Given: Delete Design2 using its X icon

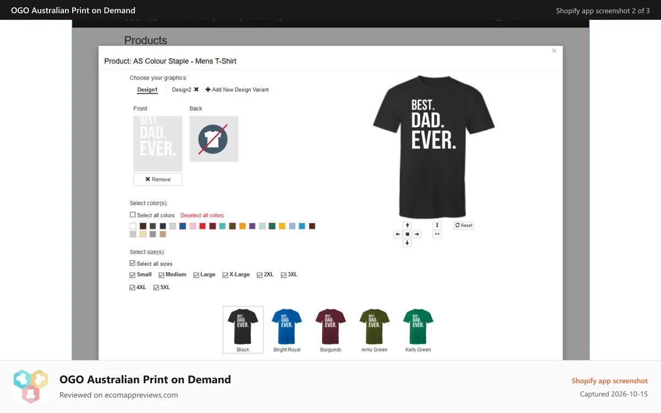Looking at the screenshot, I should 196,89.
